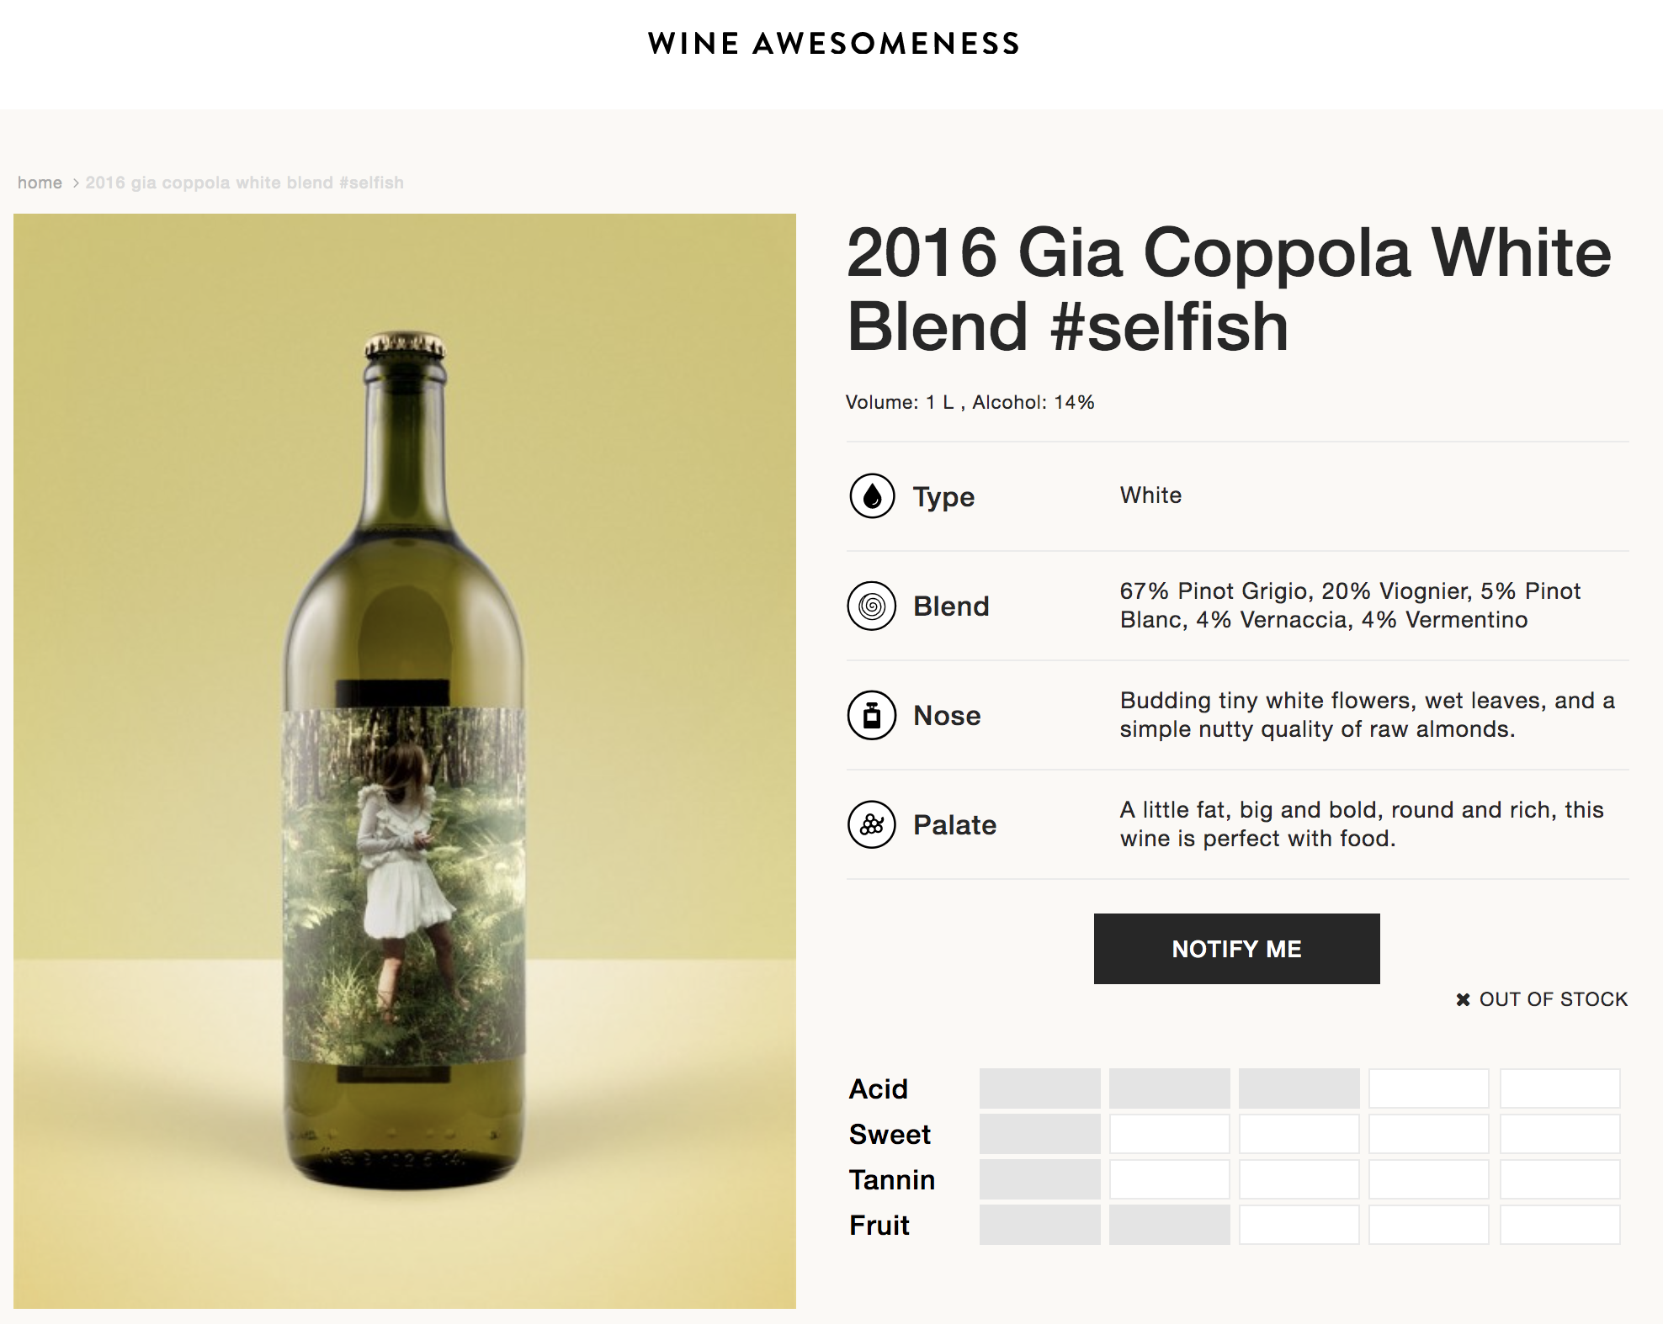Click the breadcrumb arrow separator
This screenshot has height=1324, width=1663.
(x=75, y=183)
